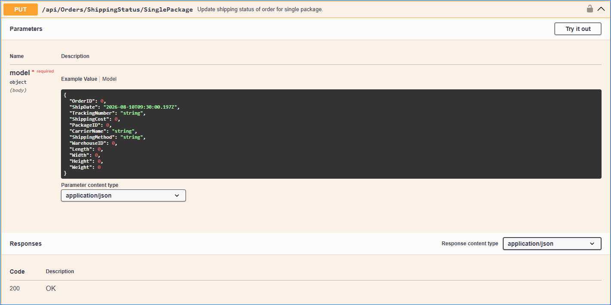Click the "Length" line in the JSON
The width and height of the screenshot is (611, 305).
point(86,149)
